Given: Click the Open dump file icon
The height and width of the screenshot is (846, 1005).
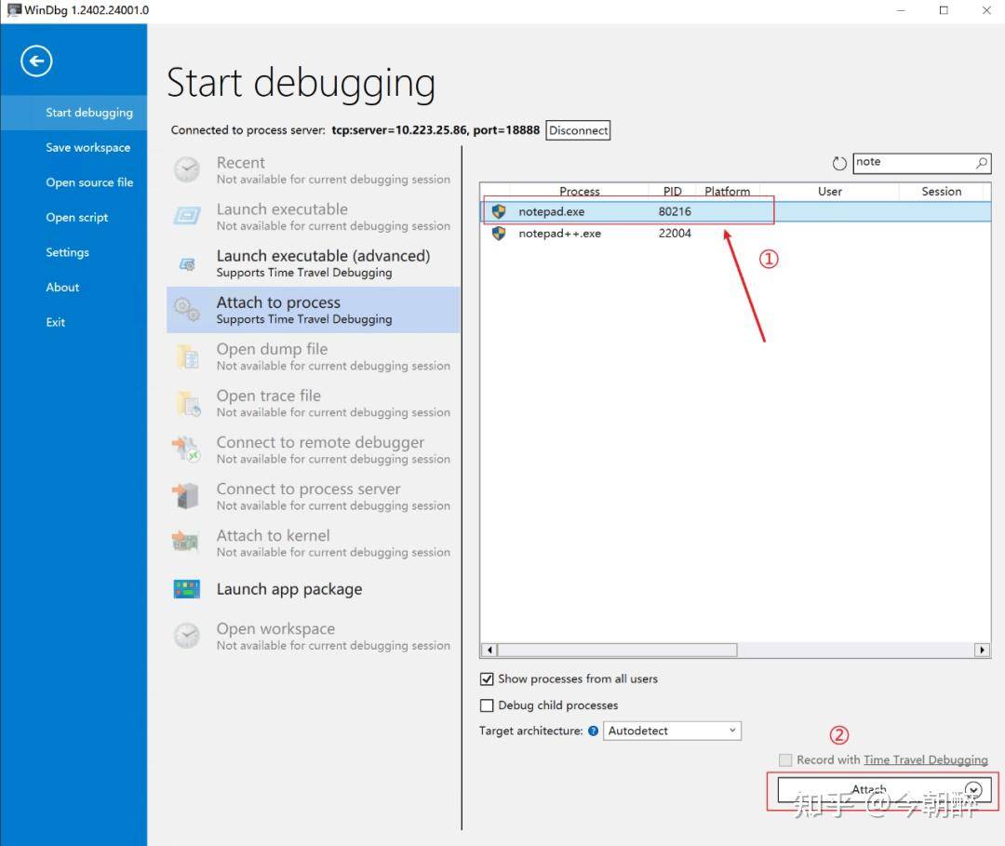Looking at the screenshot, I should pos(187,356).
